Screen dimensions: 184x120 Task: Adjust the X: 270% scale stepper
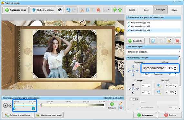point(176,85)
